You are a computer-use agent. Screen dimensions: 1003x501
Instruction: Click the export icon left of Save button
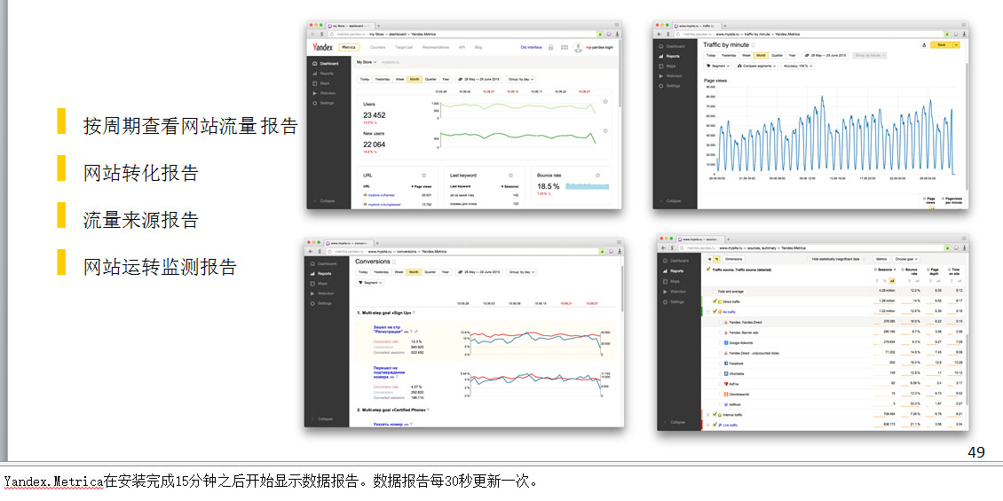click(924, 44)
